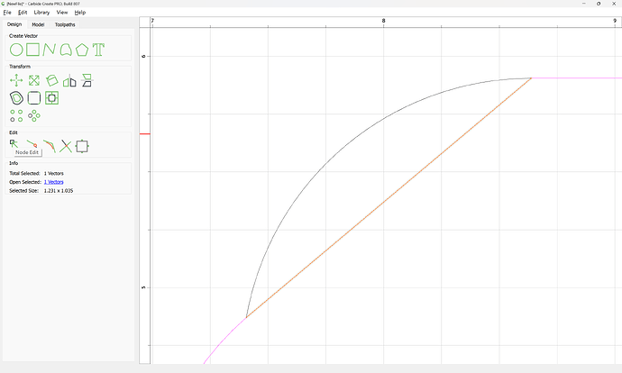Select the scissors cut-vector tool
This screenshot has width=622, height=373.
(x=66, y=146)
